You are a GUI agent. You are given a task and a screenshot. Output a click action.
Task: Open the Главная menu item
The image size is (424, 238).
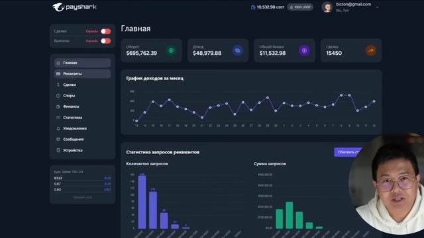click(82, 63)
